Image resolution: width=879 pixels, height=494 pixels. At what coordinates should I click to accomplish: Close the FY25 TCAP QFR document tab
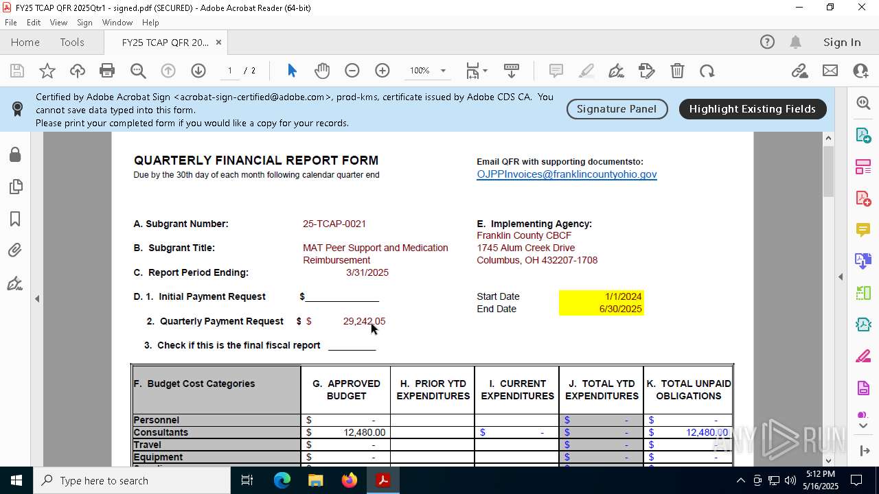[218, 43]
